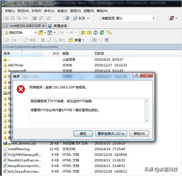Click the open directory folder icon
Viewport: 182px width, 176px height.
coord(41,33)
